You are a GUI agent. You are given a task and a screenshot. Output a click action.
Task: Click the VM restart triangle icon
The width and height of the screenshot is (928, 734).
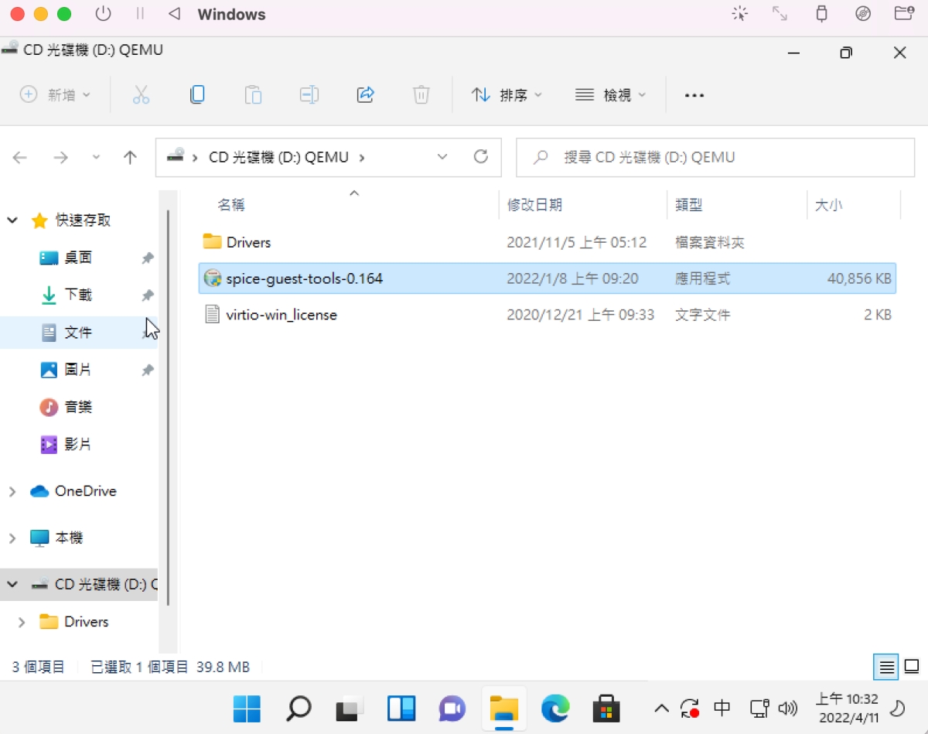click(174, 14)
